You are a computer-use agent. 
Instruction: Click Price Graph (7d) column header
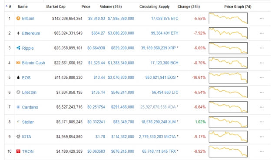(238, 7)
